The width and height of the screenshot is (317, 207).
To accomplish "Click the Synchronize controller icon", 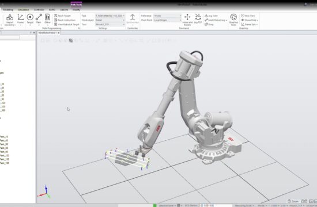I will (x=133, y=20).
